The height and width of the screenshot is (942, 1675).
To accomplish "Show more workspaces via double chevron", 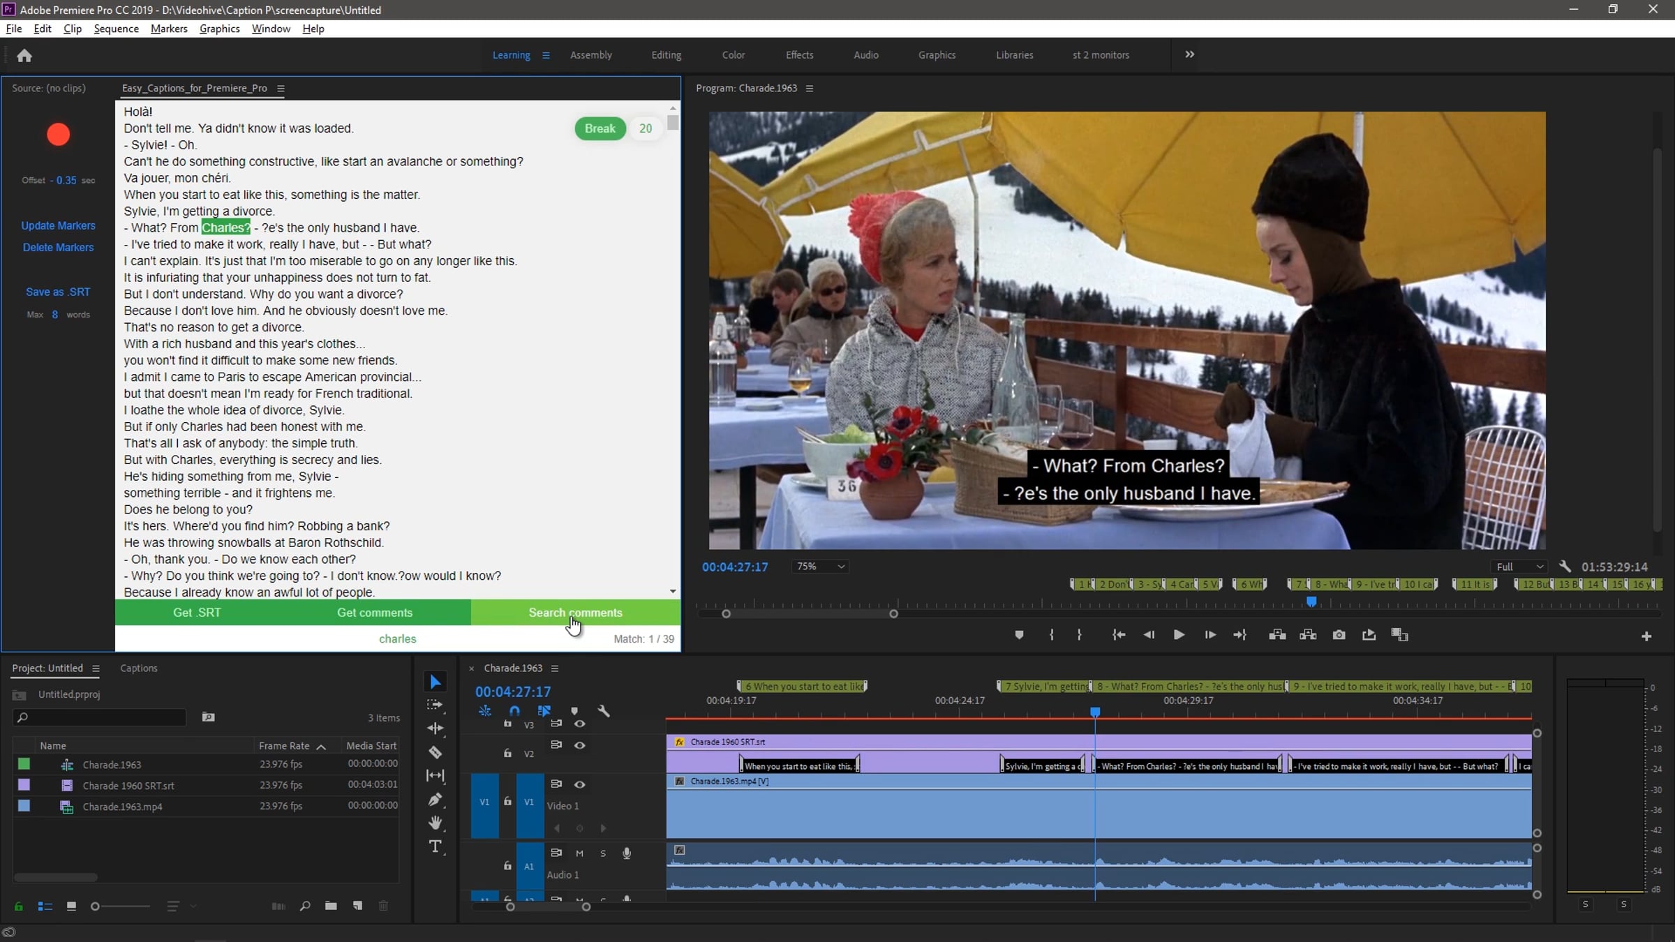I will (1189, 54).
